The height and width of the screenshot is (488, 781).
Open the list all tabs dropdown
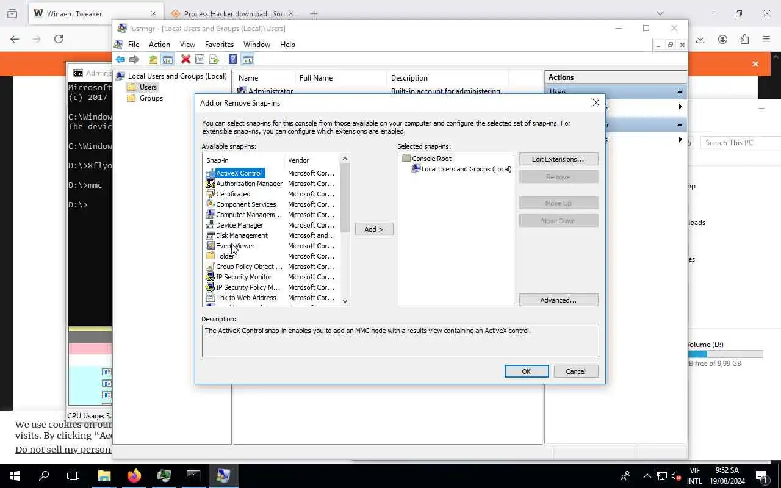pos(660,13)
